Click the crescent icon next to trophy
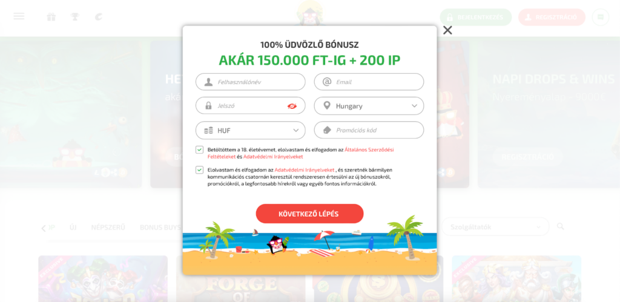The image size is (620, 302). 99,17
